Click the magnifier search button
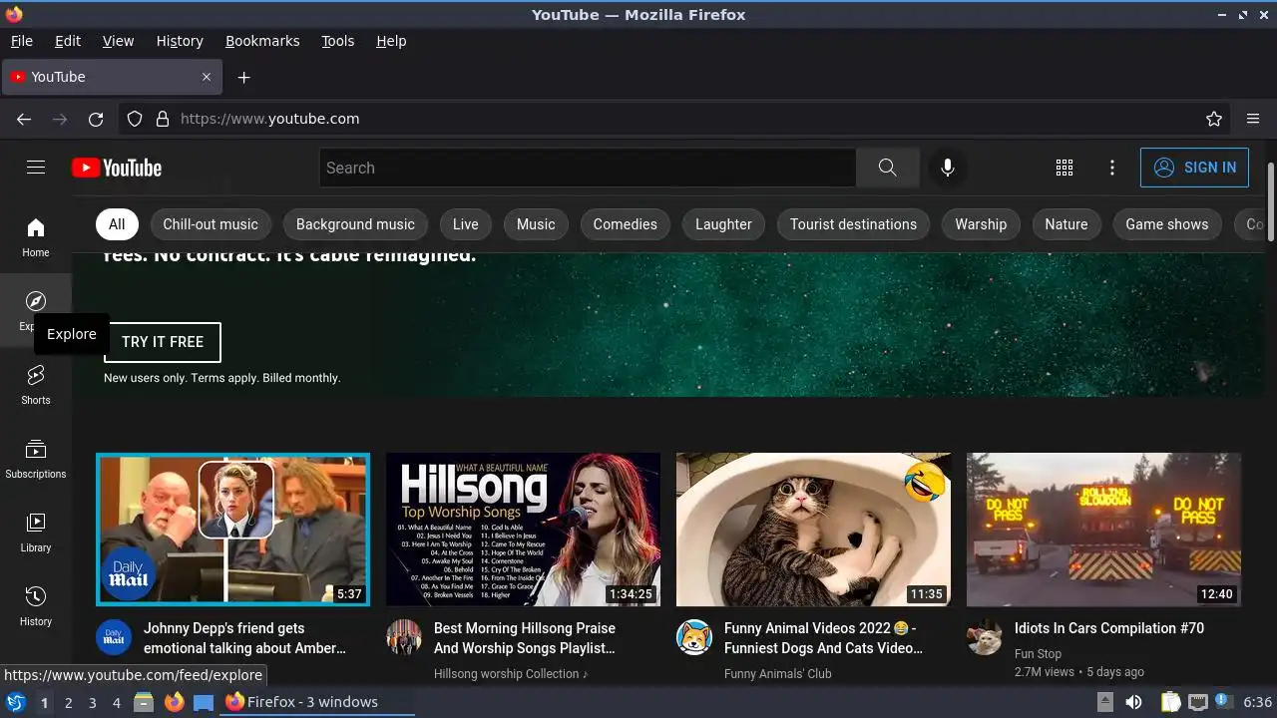The image size is (1277, 718). (x=888, y=168)
